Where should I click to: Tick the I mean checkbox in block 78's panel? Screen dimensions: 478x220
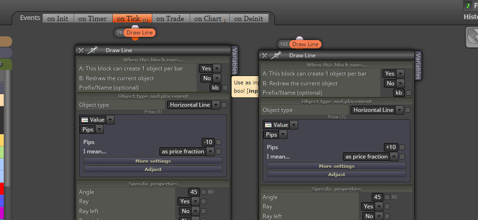219,151
